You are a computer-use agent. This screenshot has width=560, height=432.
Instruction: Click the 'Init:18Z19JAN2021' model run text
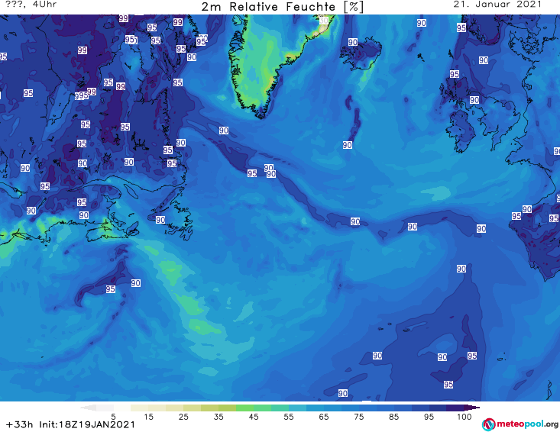tap(87, 424)
